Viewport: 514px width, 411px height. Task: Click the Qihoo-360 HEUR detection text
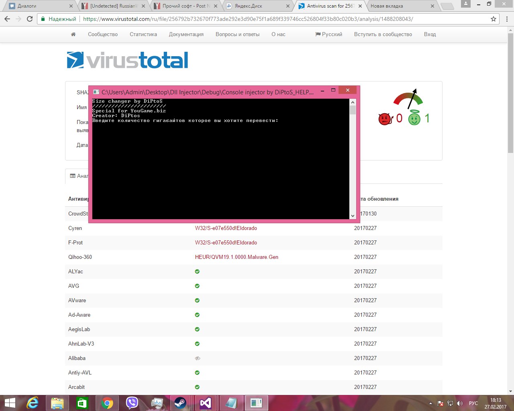point(237,257)
